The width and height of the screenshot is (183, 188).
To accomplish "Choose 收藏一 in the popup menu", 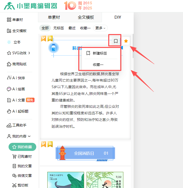I will 98,65.
